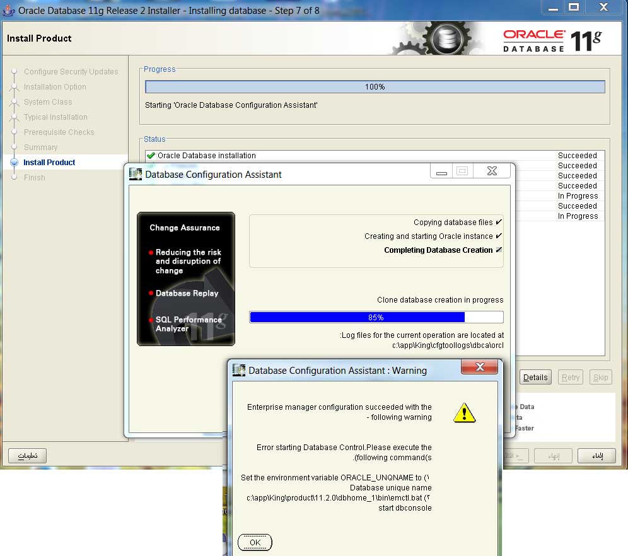The image size is (628, 556).
Task: Click the green checkmark beside Oracle Database installation
Action: pyautogui.click(x=151, y=156)
